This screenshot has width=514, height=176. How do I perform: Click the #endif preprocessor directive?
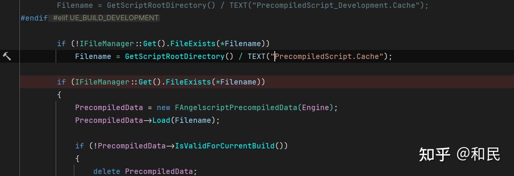(34, 18)
